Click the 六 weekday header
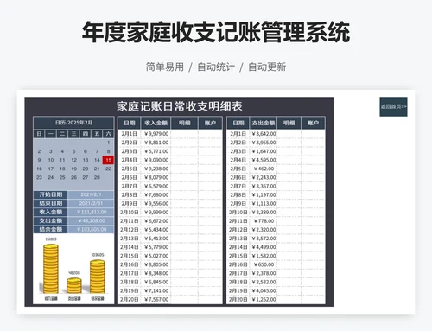432x331 pixels. click(x=108, y=134)
